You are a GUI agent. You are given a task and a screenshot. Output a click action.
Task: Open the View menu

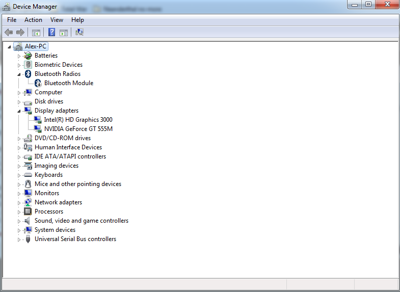pos(57,20)
